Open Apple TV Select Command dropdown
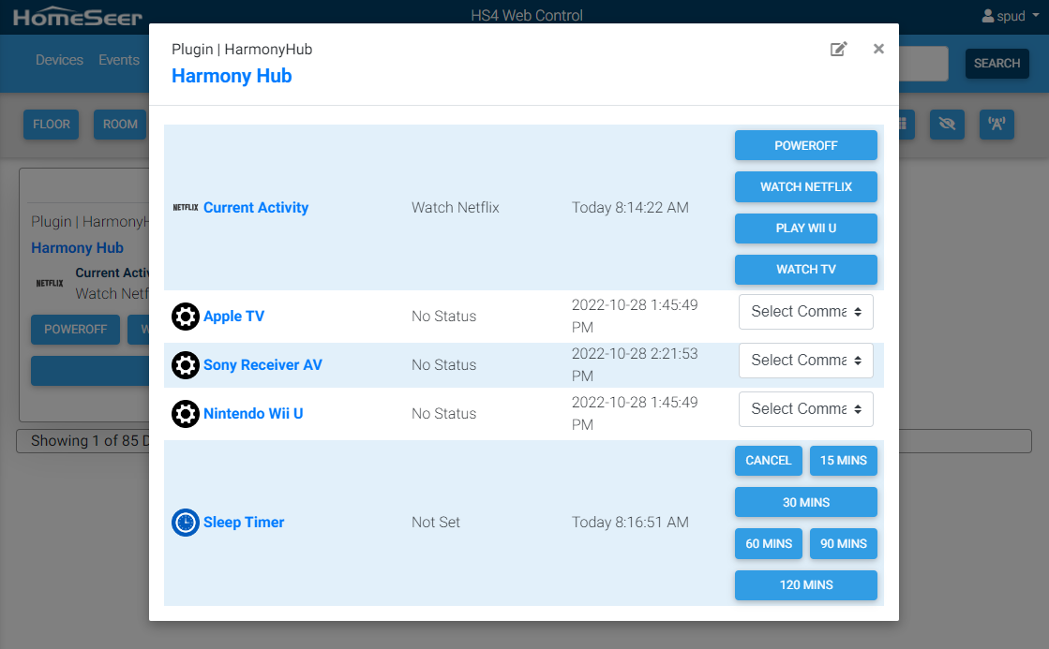Image resolution: width=1049 pixels, height=649 pixels. (806, 312)
